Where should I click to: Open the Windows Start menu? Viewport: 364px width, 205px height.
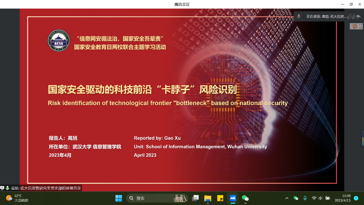pos(119,198)
